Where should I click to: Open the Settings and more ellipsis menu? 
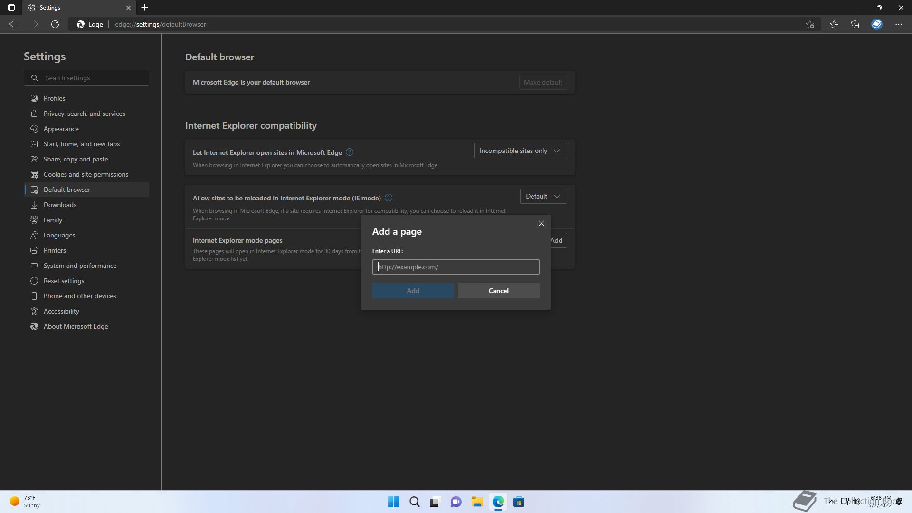click(x=899, y=24)
